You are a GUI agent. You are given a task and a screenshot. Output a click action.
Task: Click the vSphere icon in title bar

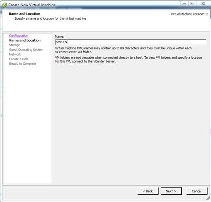(5, 5)
